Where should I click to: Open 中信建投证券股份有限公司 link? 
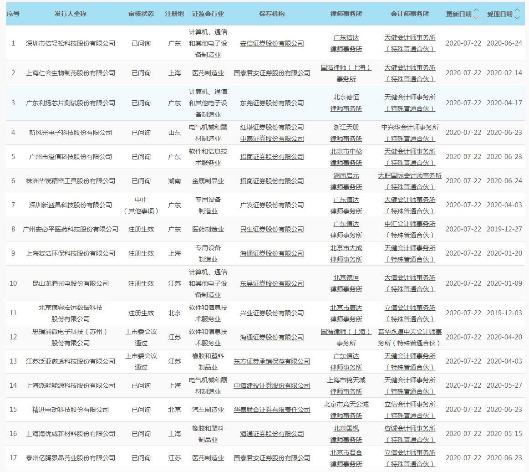coord(272,385)
